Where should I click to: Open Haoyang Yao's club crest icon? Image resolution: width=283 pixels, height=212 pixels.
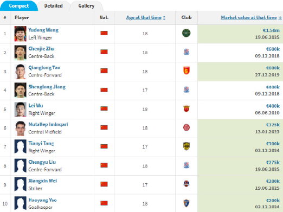pyautogui.click(x=186, y=203)
